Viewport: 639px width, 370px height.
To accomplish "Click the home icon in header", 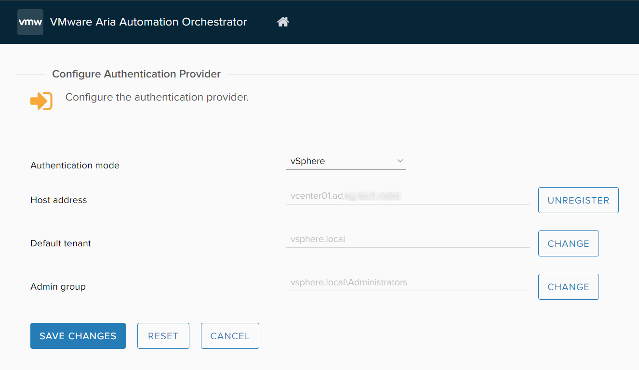I will [283, 22].
